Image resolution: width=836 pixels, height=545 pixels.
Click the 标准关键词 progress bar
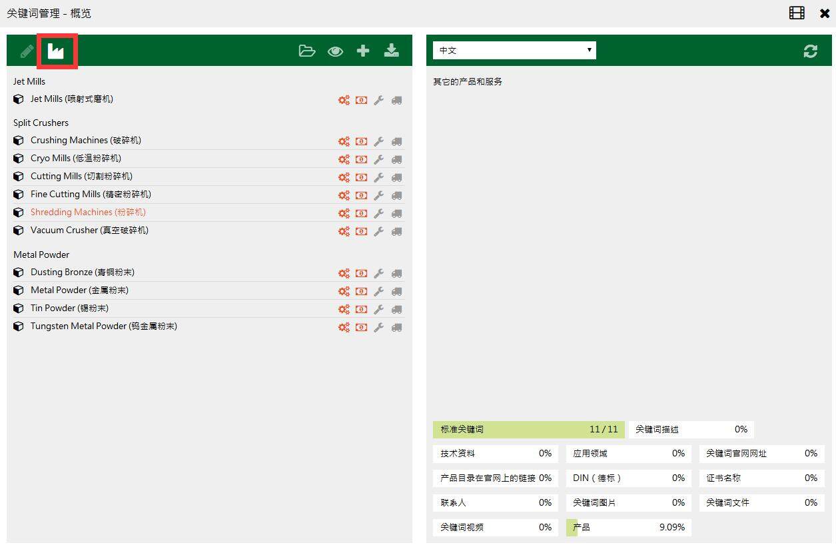click(528, 430)
